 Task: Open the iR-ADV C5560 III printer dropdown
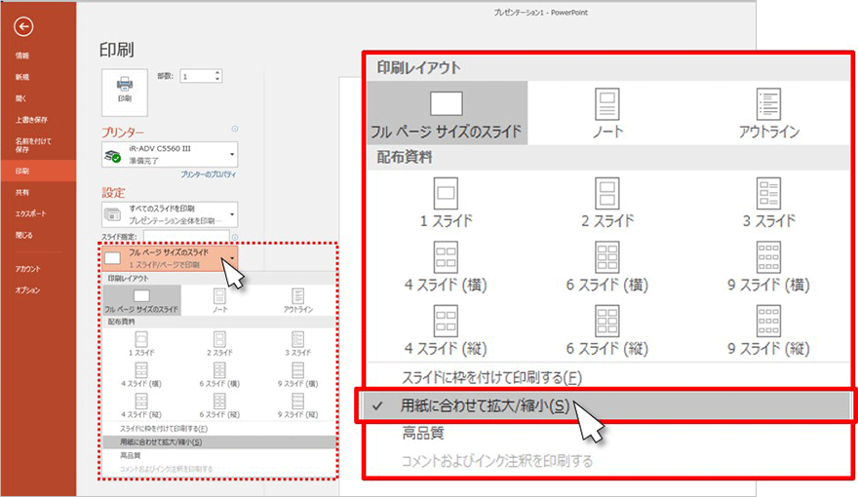click(x=170, y=153)
